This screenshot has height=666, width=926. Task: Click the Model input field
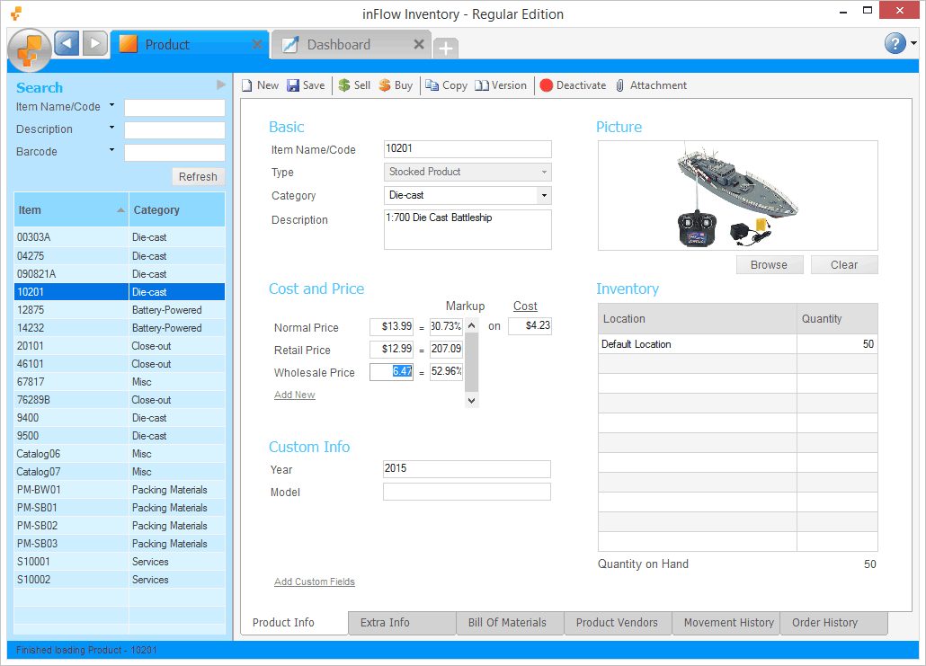pos(467,492)
